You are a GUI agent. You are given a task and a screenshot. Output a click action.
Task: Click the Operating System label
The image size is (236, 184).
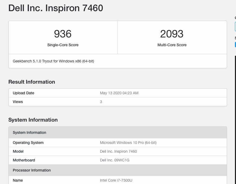tap(28, 143)
